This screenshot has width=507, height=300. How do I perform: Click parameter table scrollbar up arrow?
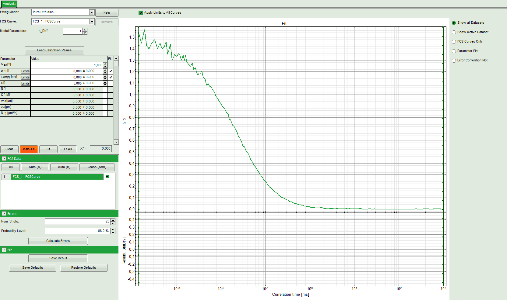pos(116,58)
